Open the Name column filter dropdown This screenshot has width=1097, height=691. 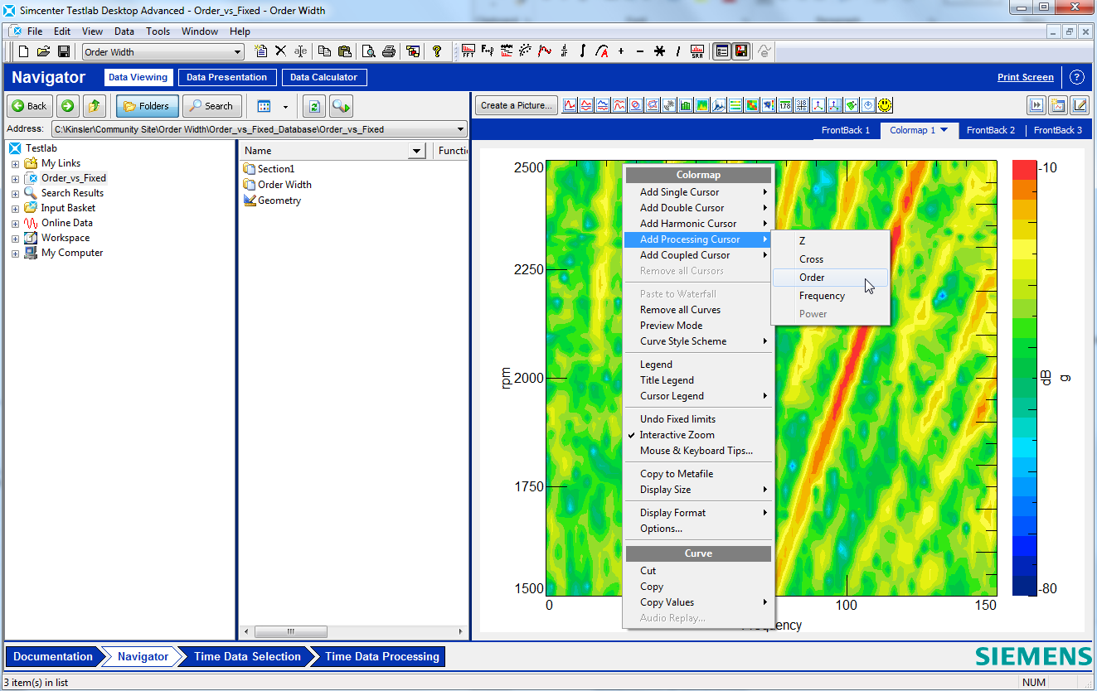click(417, 151)
